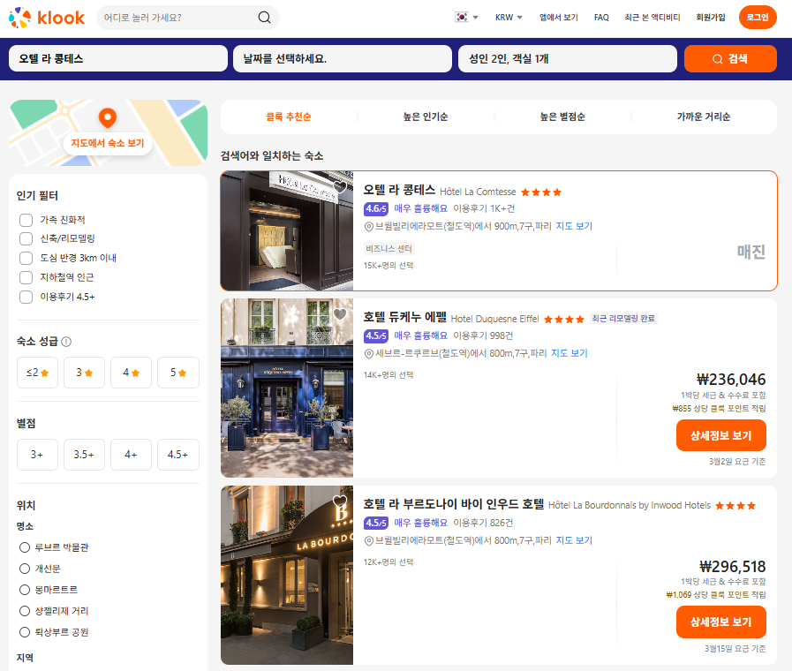Check the '이용후기 4.5+' filter

point(26,297)
